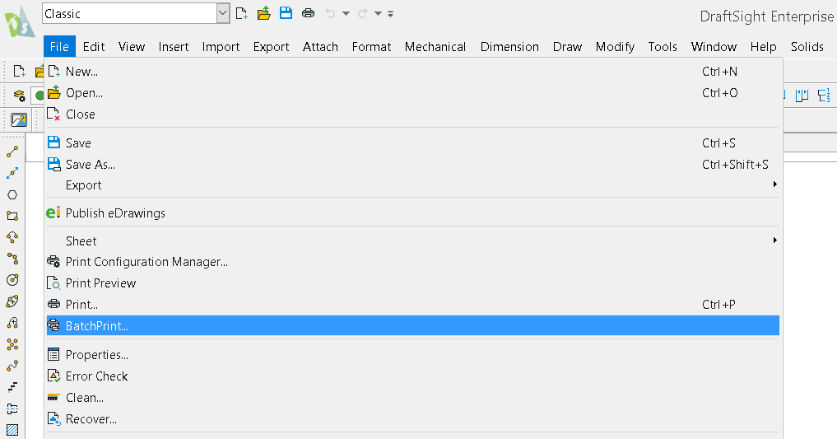The width and height of the screenshot is (837, 439).
Task: Select the Polyline tool
Action: click(12, 259)
